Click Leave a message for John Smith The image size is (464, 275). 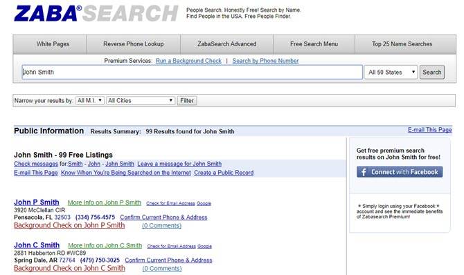179,164
